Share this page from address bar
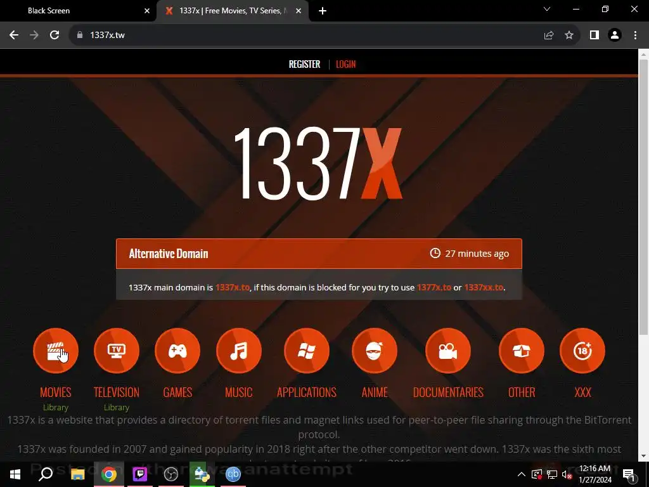This screenshot has width=649, height=487. 549,36
